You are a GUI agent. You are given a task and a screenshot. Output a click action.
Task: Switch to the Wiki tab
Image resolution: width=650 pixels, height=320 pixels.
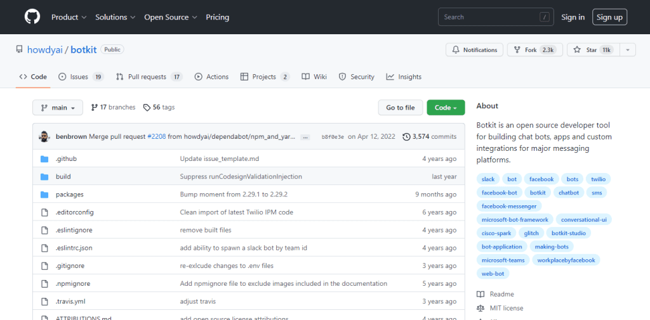[314, 77]
